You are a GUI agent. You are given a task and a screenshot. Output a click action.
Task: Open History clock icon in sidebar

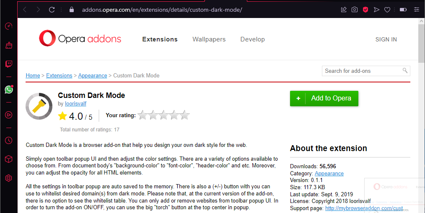(x=9, y=141)
